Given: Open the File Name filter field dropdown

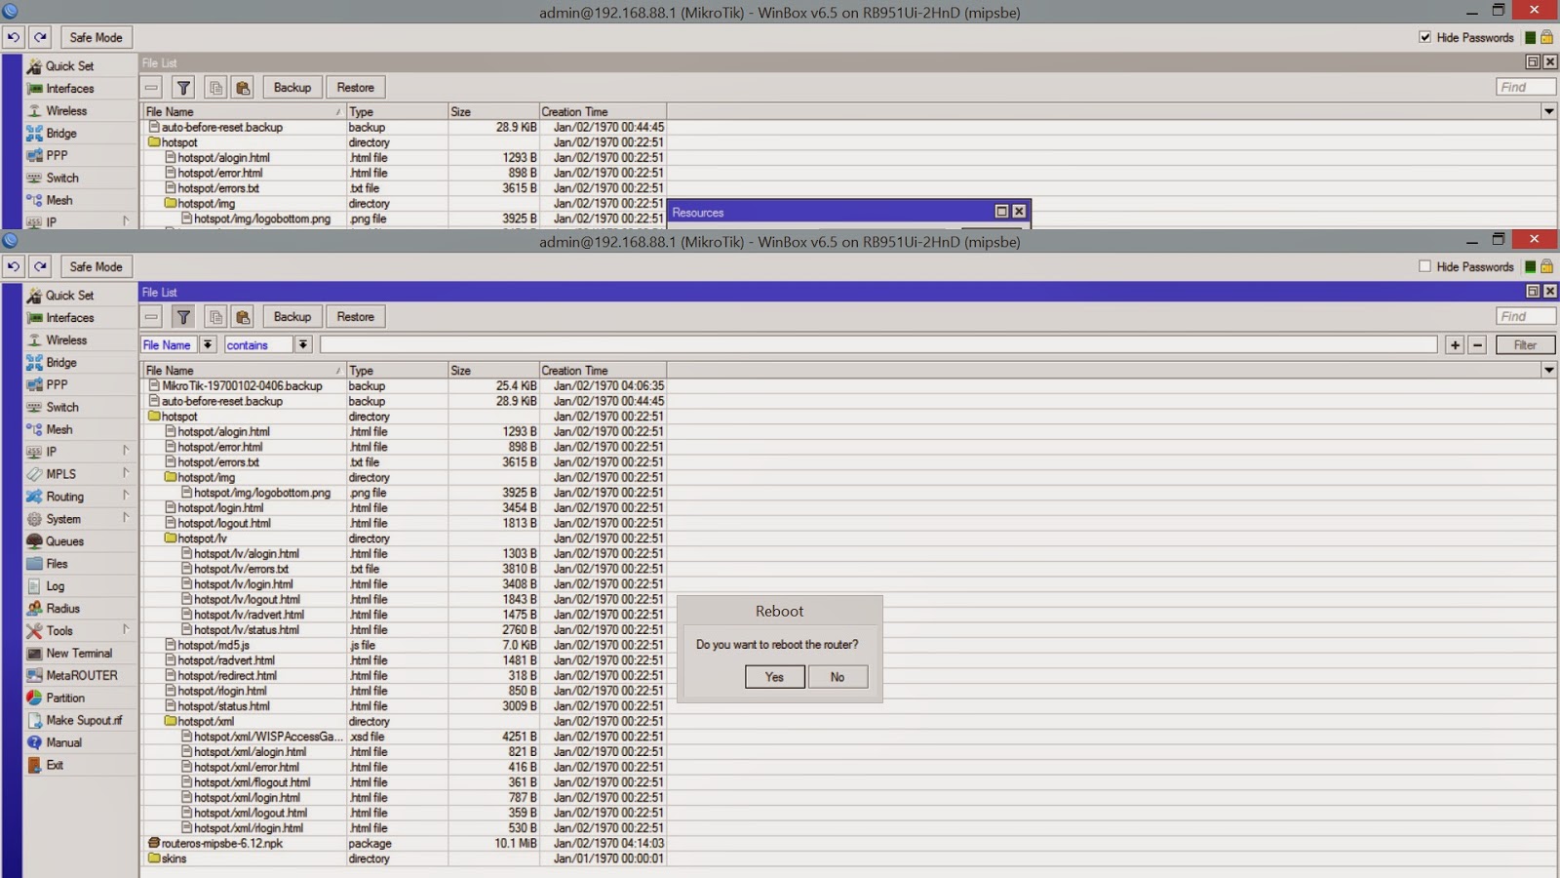Looking at the screenshot, I should point(208,344).
